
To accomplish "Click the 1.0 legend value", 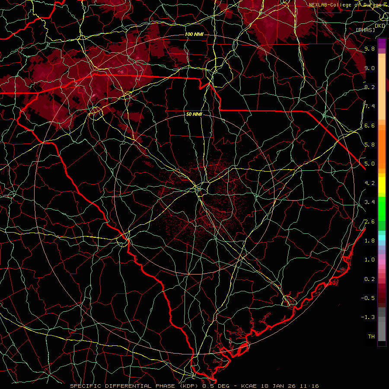I will [370, 260].
